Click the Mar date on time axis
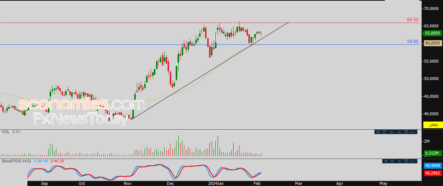This screenshot has height=186, width=443. (x=299, y=183)
